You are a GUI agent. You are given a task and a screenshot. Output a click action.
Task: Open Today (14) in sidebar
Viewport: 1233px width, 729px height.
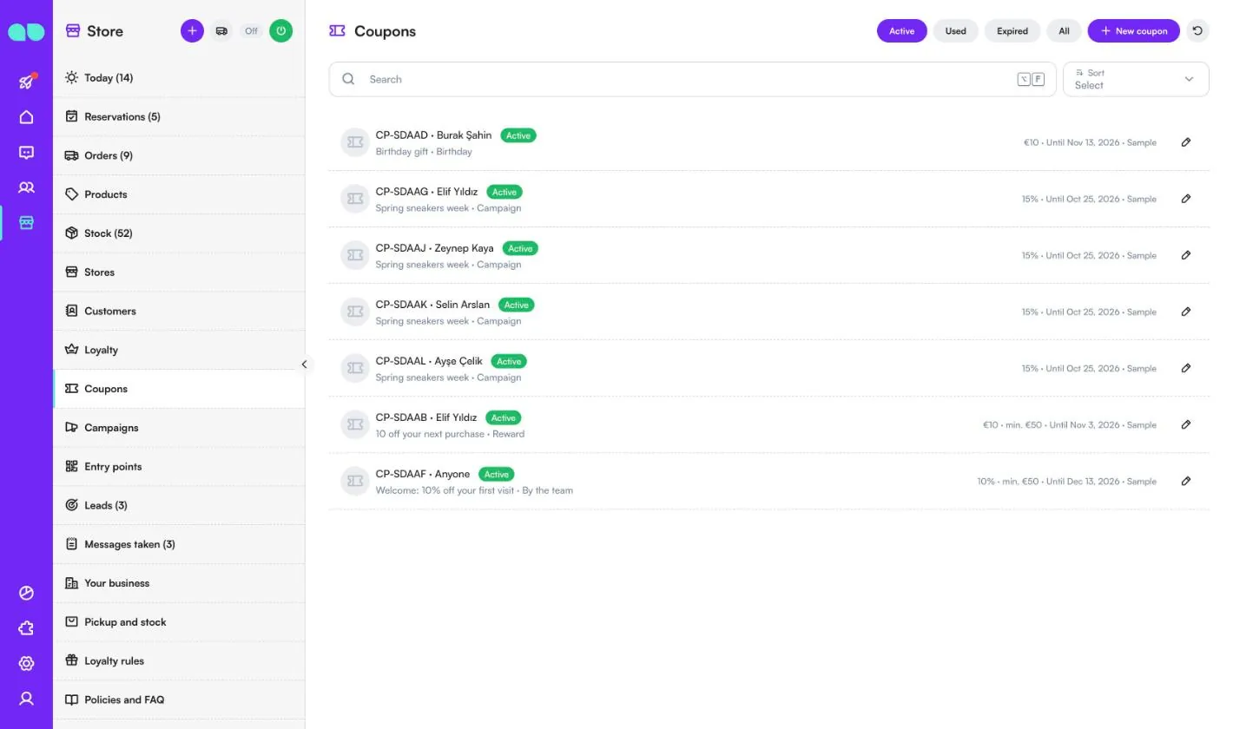point(179,78)
